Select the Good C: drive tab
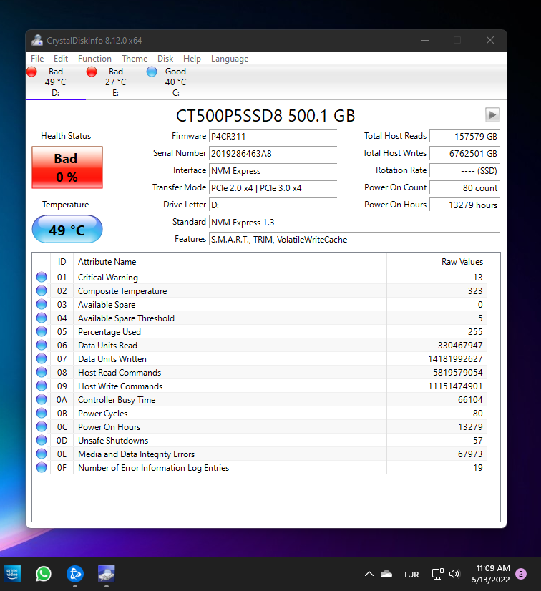Image resolution: width=541 pixels, height=591 pixels. coord(175,82)
